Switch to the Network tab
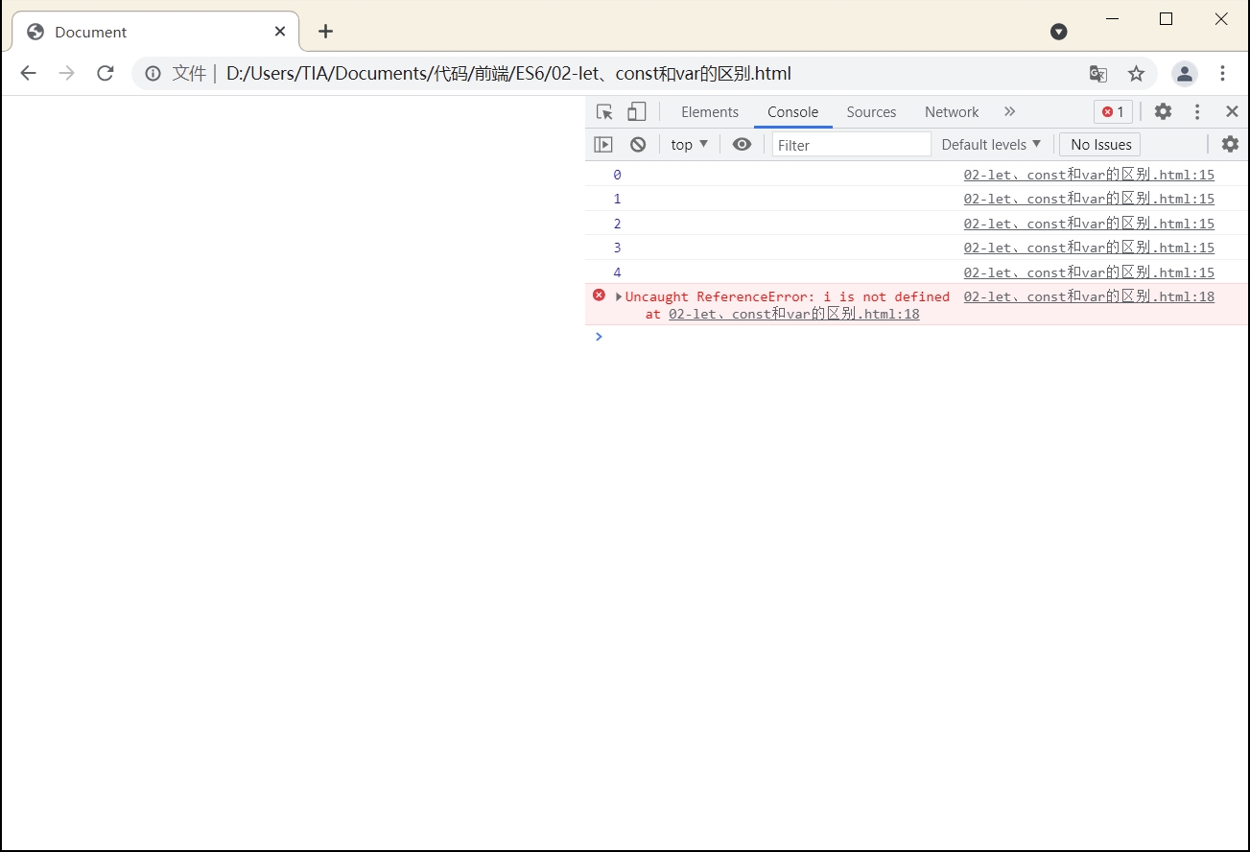This screenshot has width=1250, height=852. [952, 112]
